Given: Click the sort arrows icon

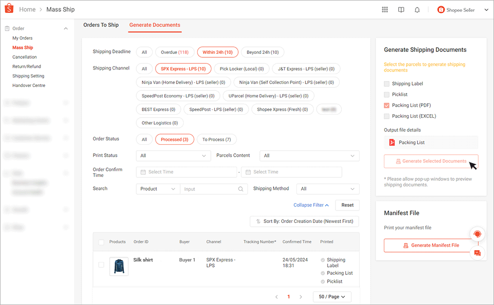Looking at the screenshot, I should pyautogui.click(x=258, y=221).
